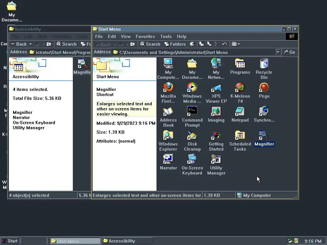Select the Windows Explorer shortcut
The width and height of the screenshot is (327, 245).
(x=168, y=140)
